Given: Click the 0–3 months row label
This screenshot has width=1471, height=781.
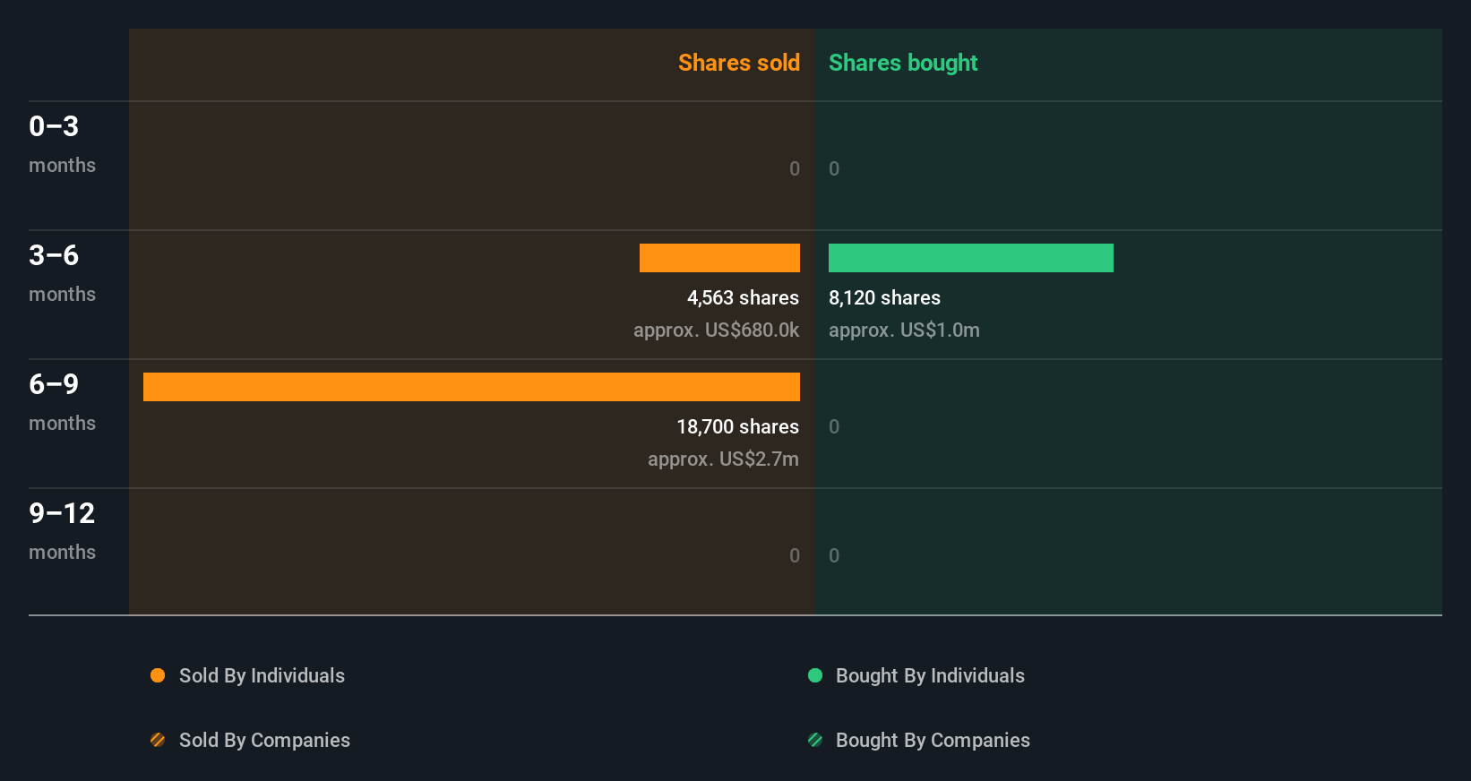Looking at the screenshot, I should [62, 144].
